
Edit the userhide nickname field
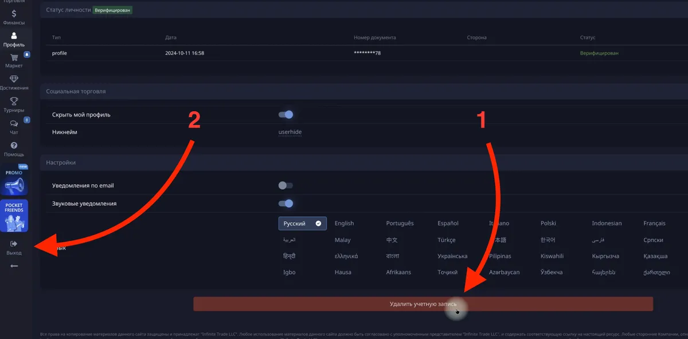[290, 132]
